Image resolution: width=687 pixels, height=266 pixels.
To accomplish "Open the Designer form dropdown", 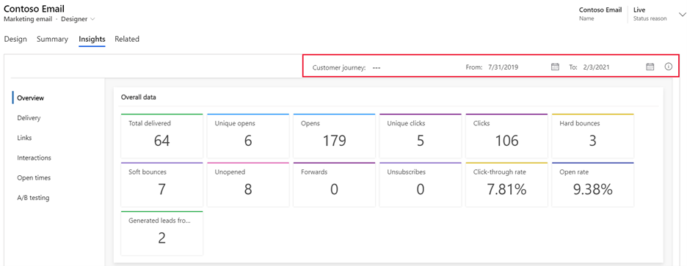I will point(78,19).
